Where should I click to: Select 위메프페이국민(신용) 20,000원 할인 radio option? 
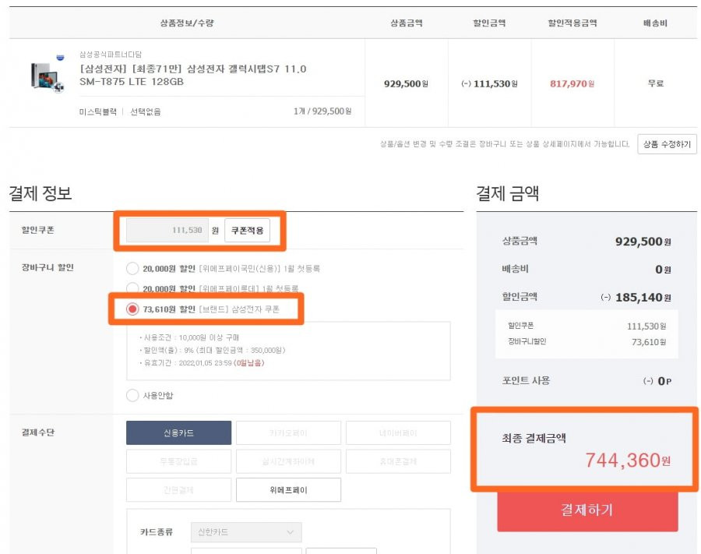[x=132, y=268]
